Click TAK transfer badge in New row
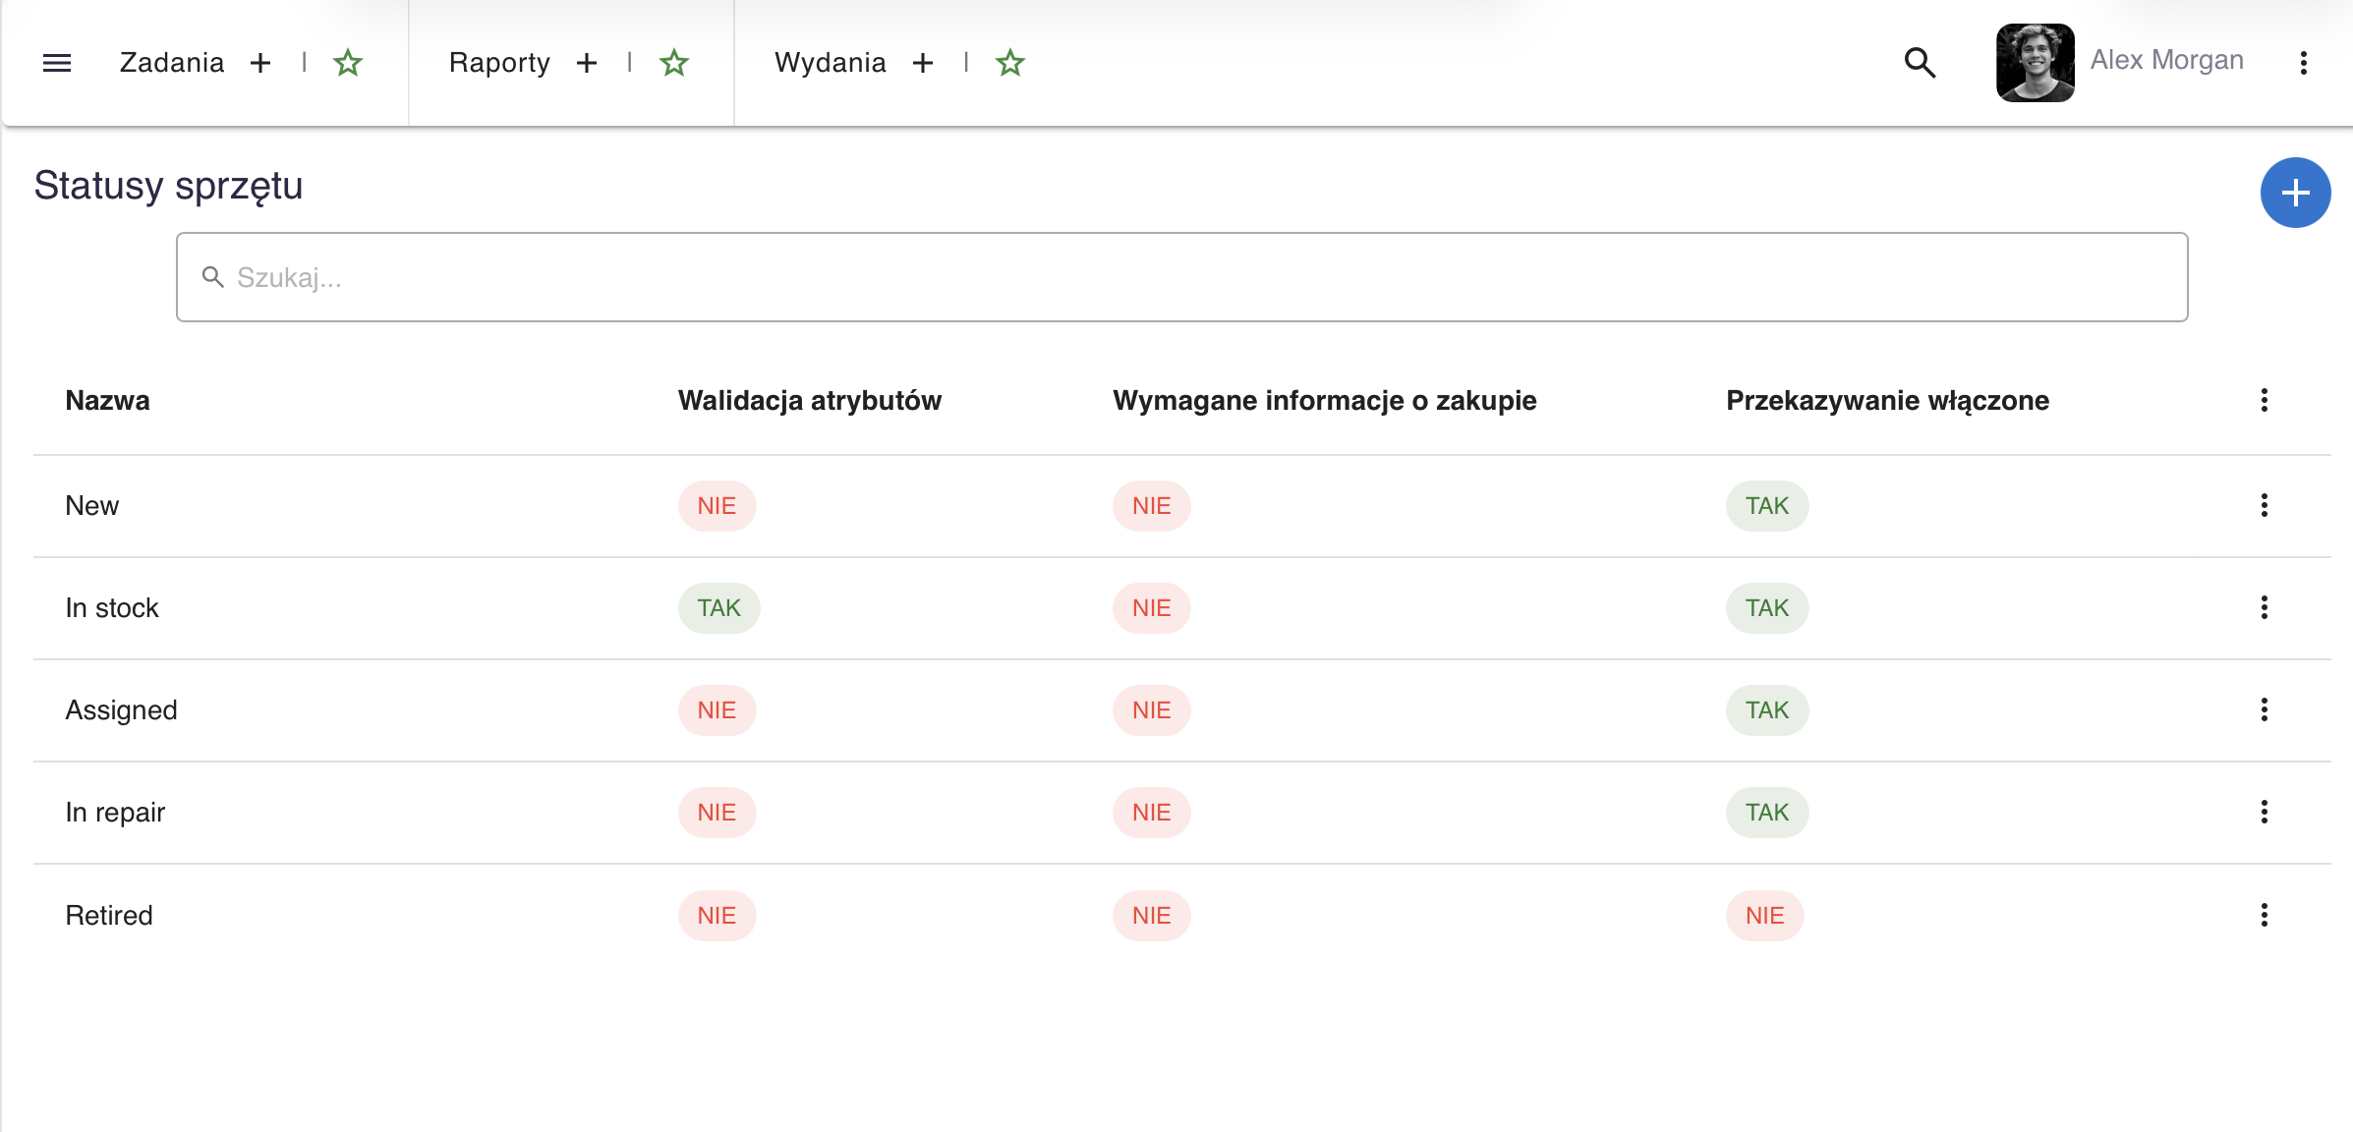Screen dimensions: 2353x1132 point(1767,506)
